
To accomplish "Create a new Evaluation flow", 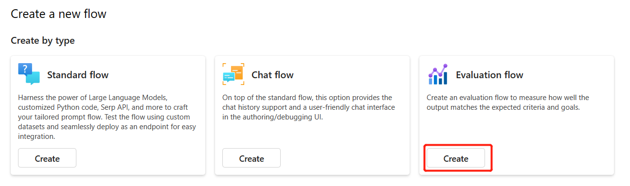I will tap(456, 158).
